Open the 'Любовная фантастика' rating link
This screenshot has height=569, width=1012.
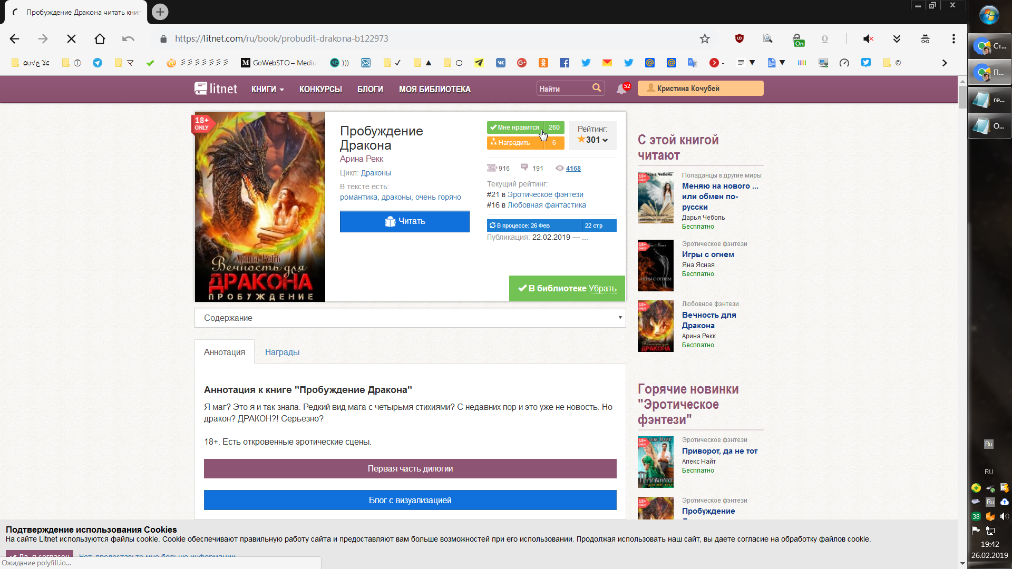[x=547, y=205]
